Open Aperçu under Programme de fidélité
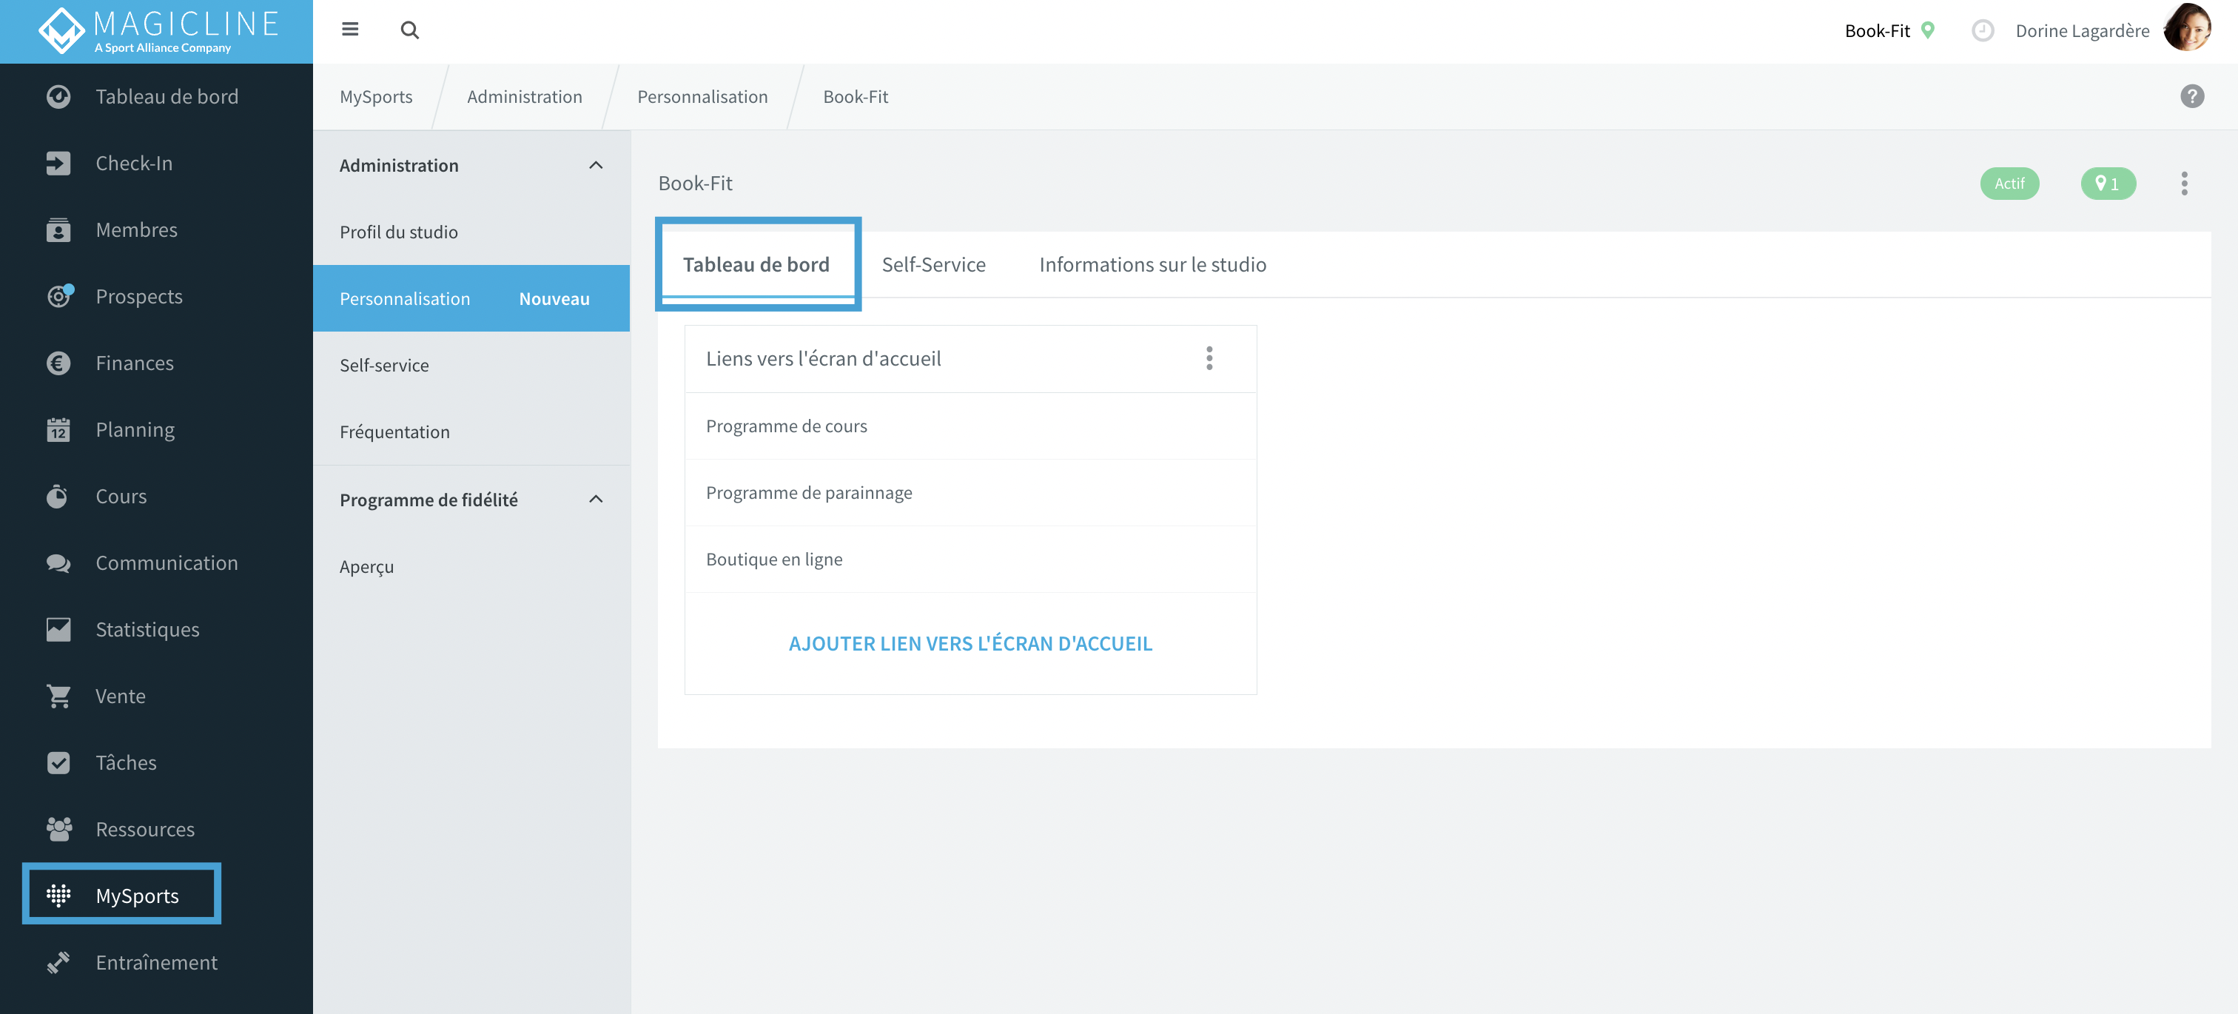Image resolution: width=2238 pixels, height=1014 pixels. tap(471, 566)
